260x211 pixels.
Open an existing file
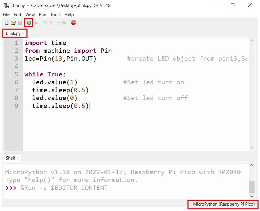13,23
